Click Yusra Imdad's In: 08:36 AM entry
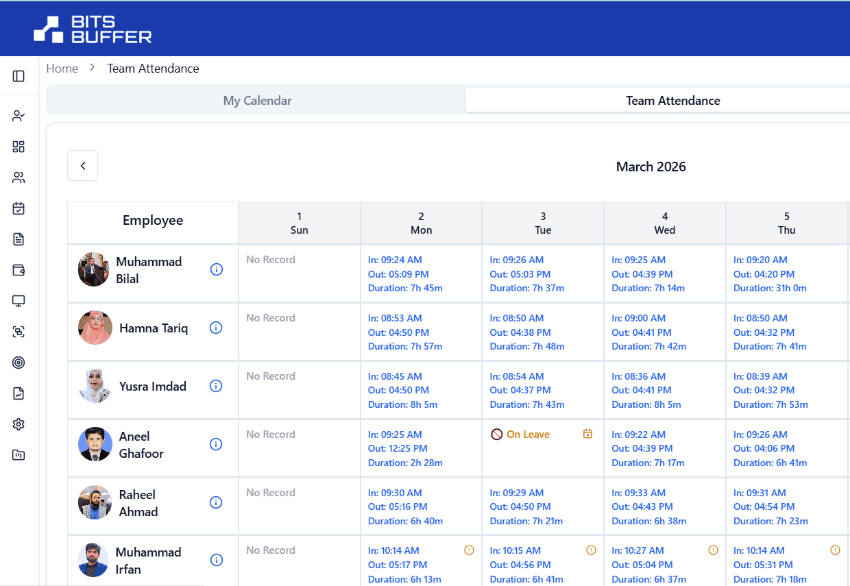The width and height of the screenshot is (850, 586). 639,376
